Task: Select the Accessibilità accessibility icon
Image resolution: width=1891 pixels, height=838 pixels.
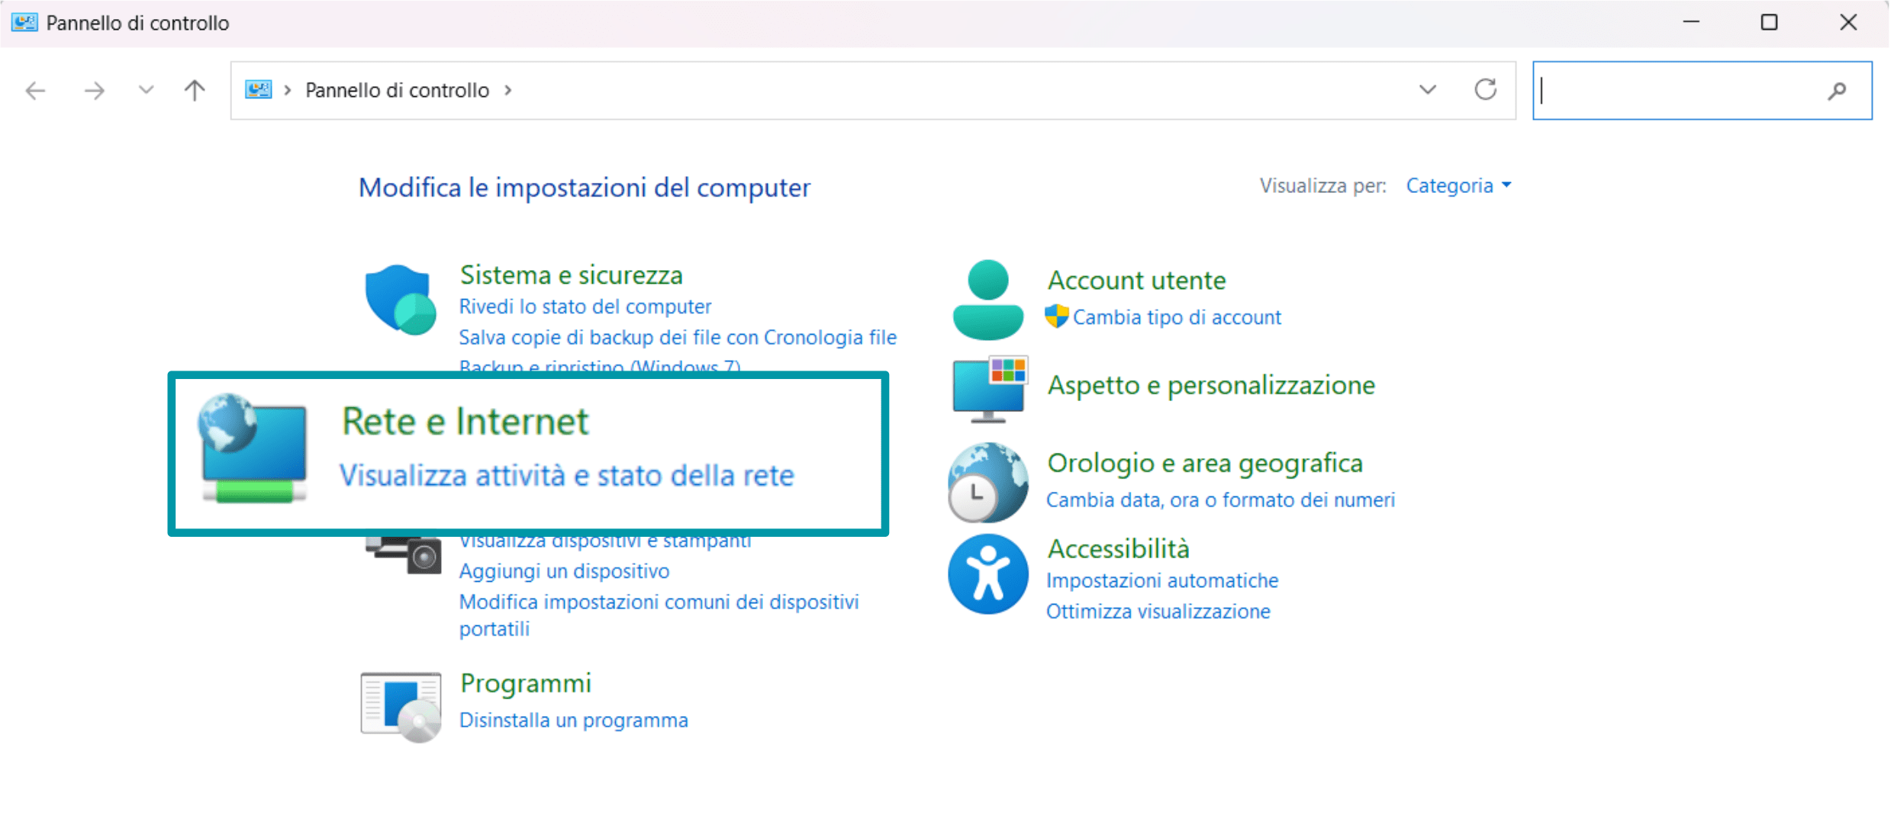Action: 987,574
